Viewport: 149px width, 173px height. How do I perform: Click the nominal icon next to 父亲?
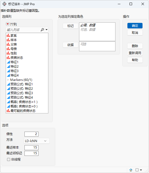8,44
